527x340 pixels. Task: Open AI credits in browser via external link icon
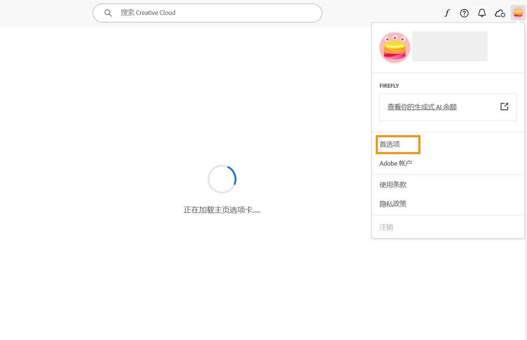[x=504, y=107]
